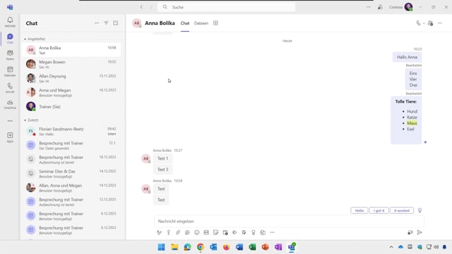This screenshot has width=452, height=254.
Task: Open File Explorer from taskbar
Action: coord(175,247)
